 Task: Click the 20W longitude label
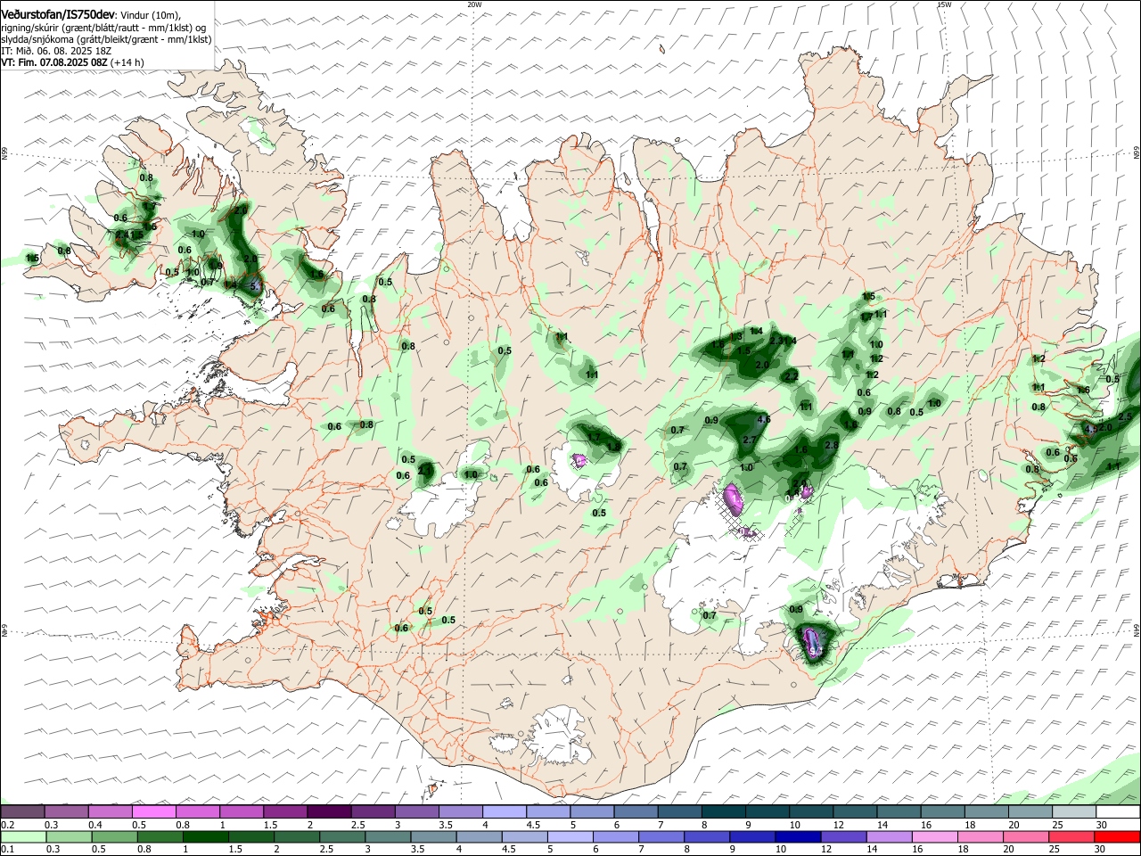click(474, 4)
